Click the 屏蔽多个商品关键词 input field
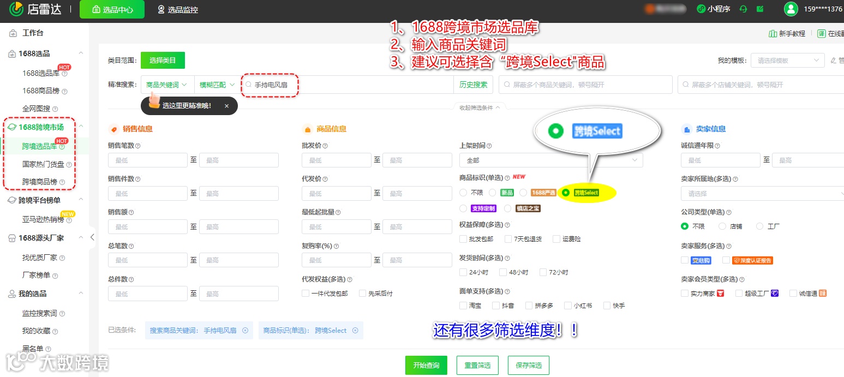844x377 pixels. click(x=585, y=85)
